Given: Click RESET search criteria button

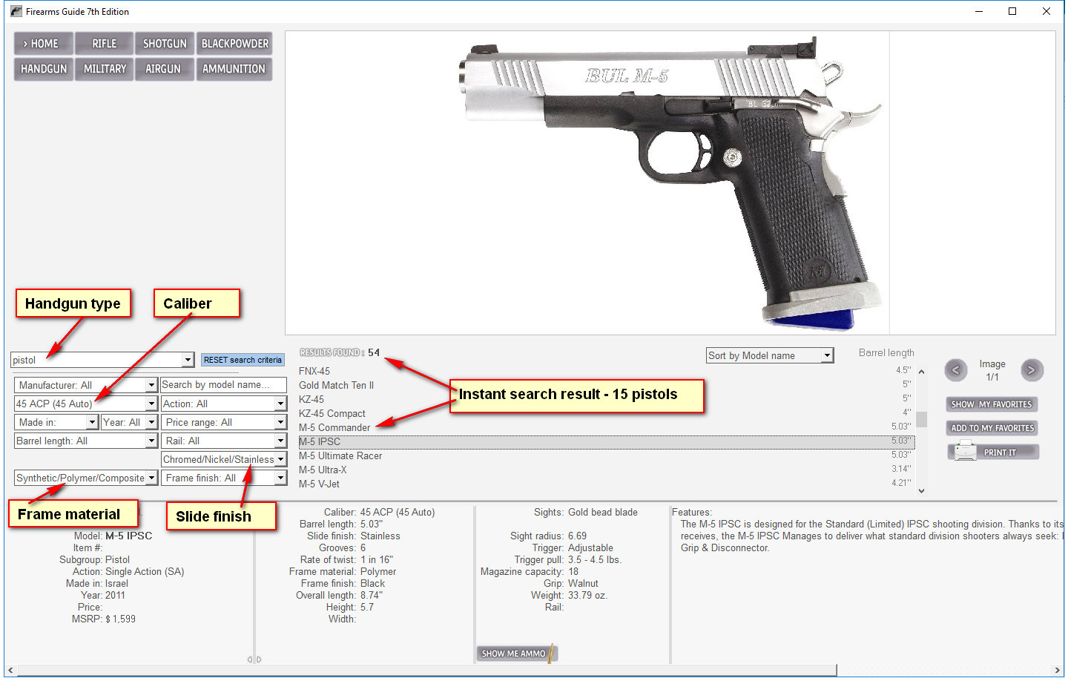Looking at the screenshot, I should coord(243,360).
